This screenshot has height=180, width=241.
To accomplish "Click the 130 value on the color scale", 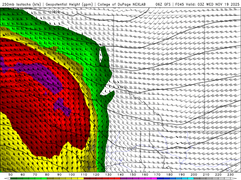I will [108, 175].
